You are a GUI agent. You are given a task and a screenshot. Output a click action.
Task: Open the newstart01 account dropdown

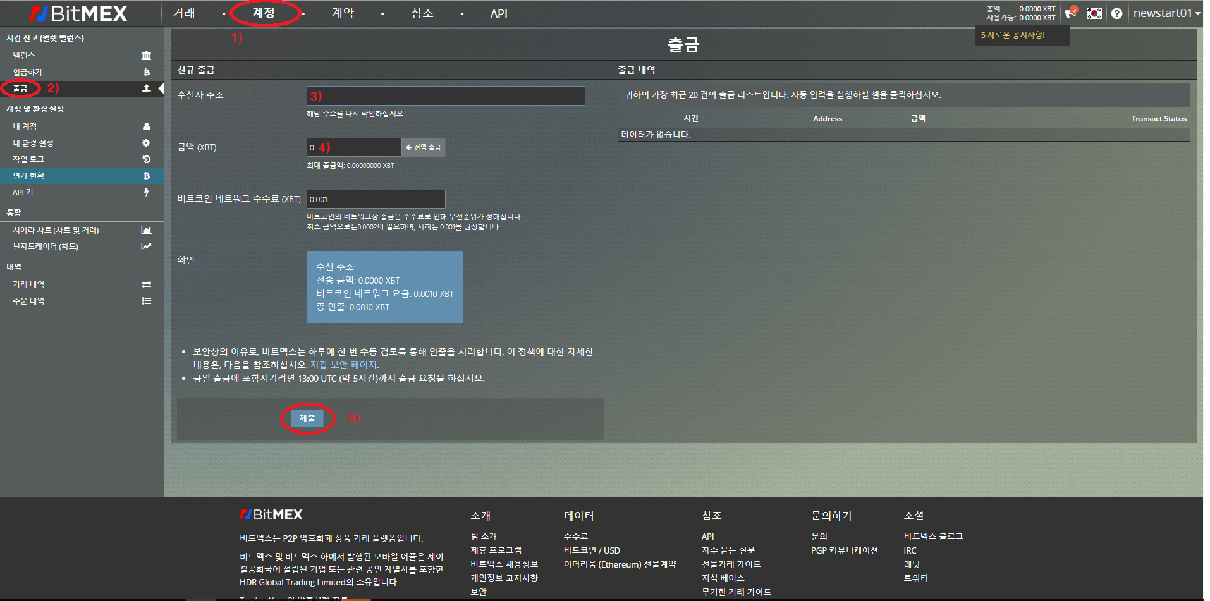1166,13
